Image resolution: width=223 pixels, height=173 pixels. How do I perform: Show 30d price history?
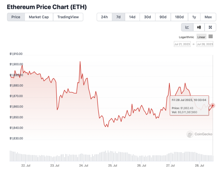147,17
